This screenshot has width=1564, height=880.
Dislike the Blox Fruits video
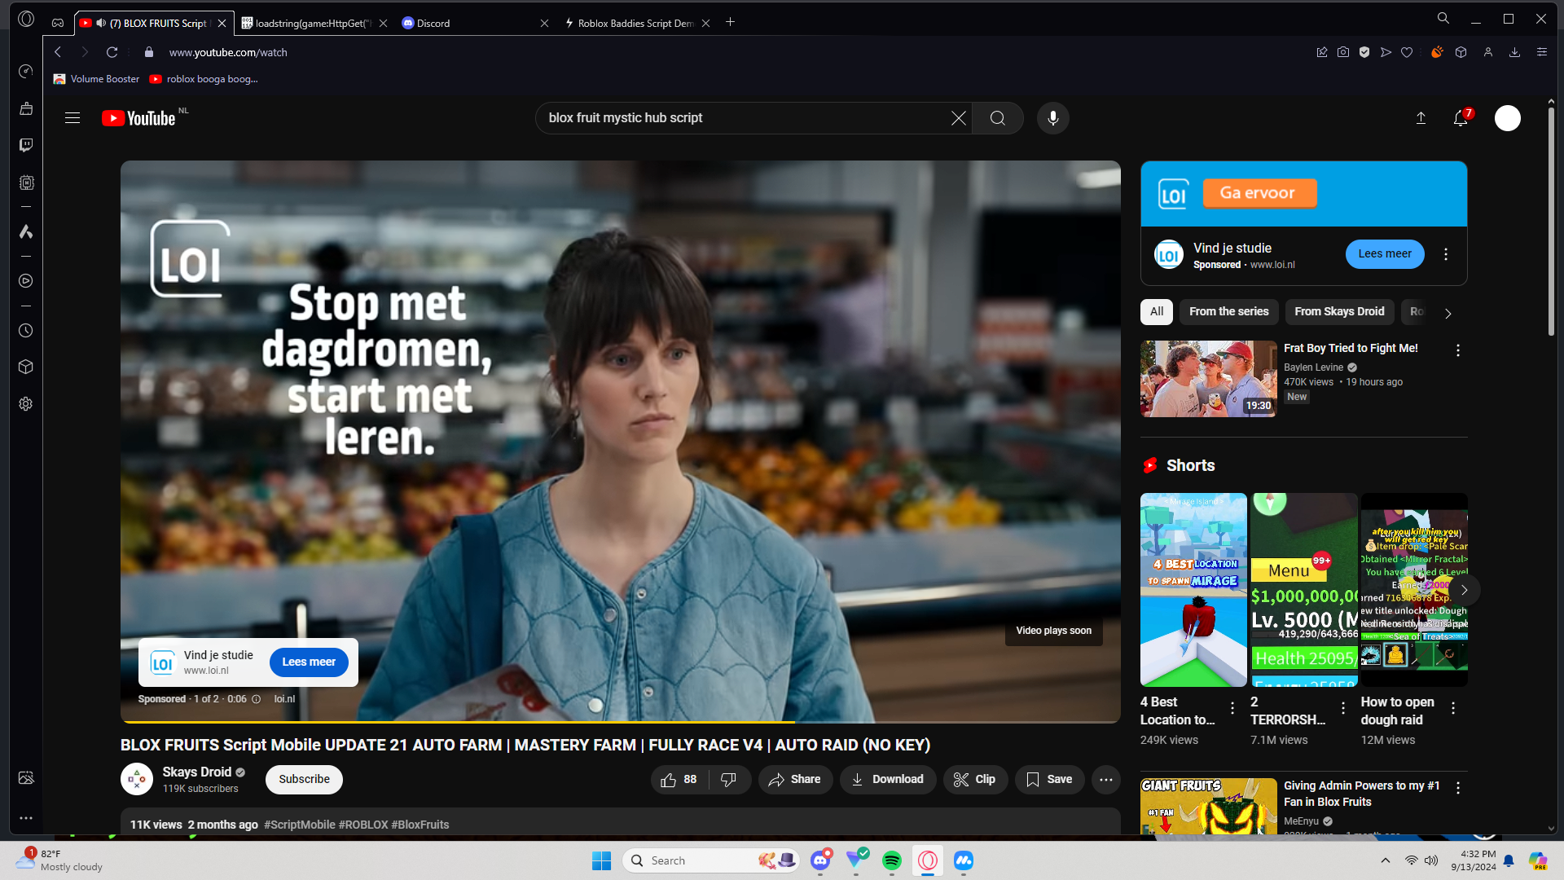(729, 780)
